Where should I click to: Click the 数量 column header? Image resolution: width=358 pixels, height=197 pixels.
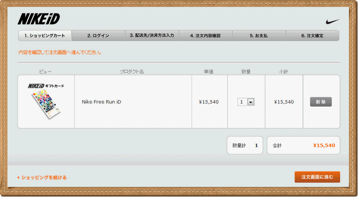pyautogui.click(x=246, y=71)
